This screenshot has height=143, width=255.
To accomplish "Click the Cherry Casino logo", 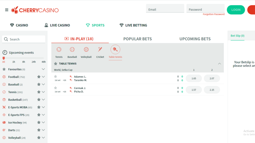I will coord(35,10).
